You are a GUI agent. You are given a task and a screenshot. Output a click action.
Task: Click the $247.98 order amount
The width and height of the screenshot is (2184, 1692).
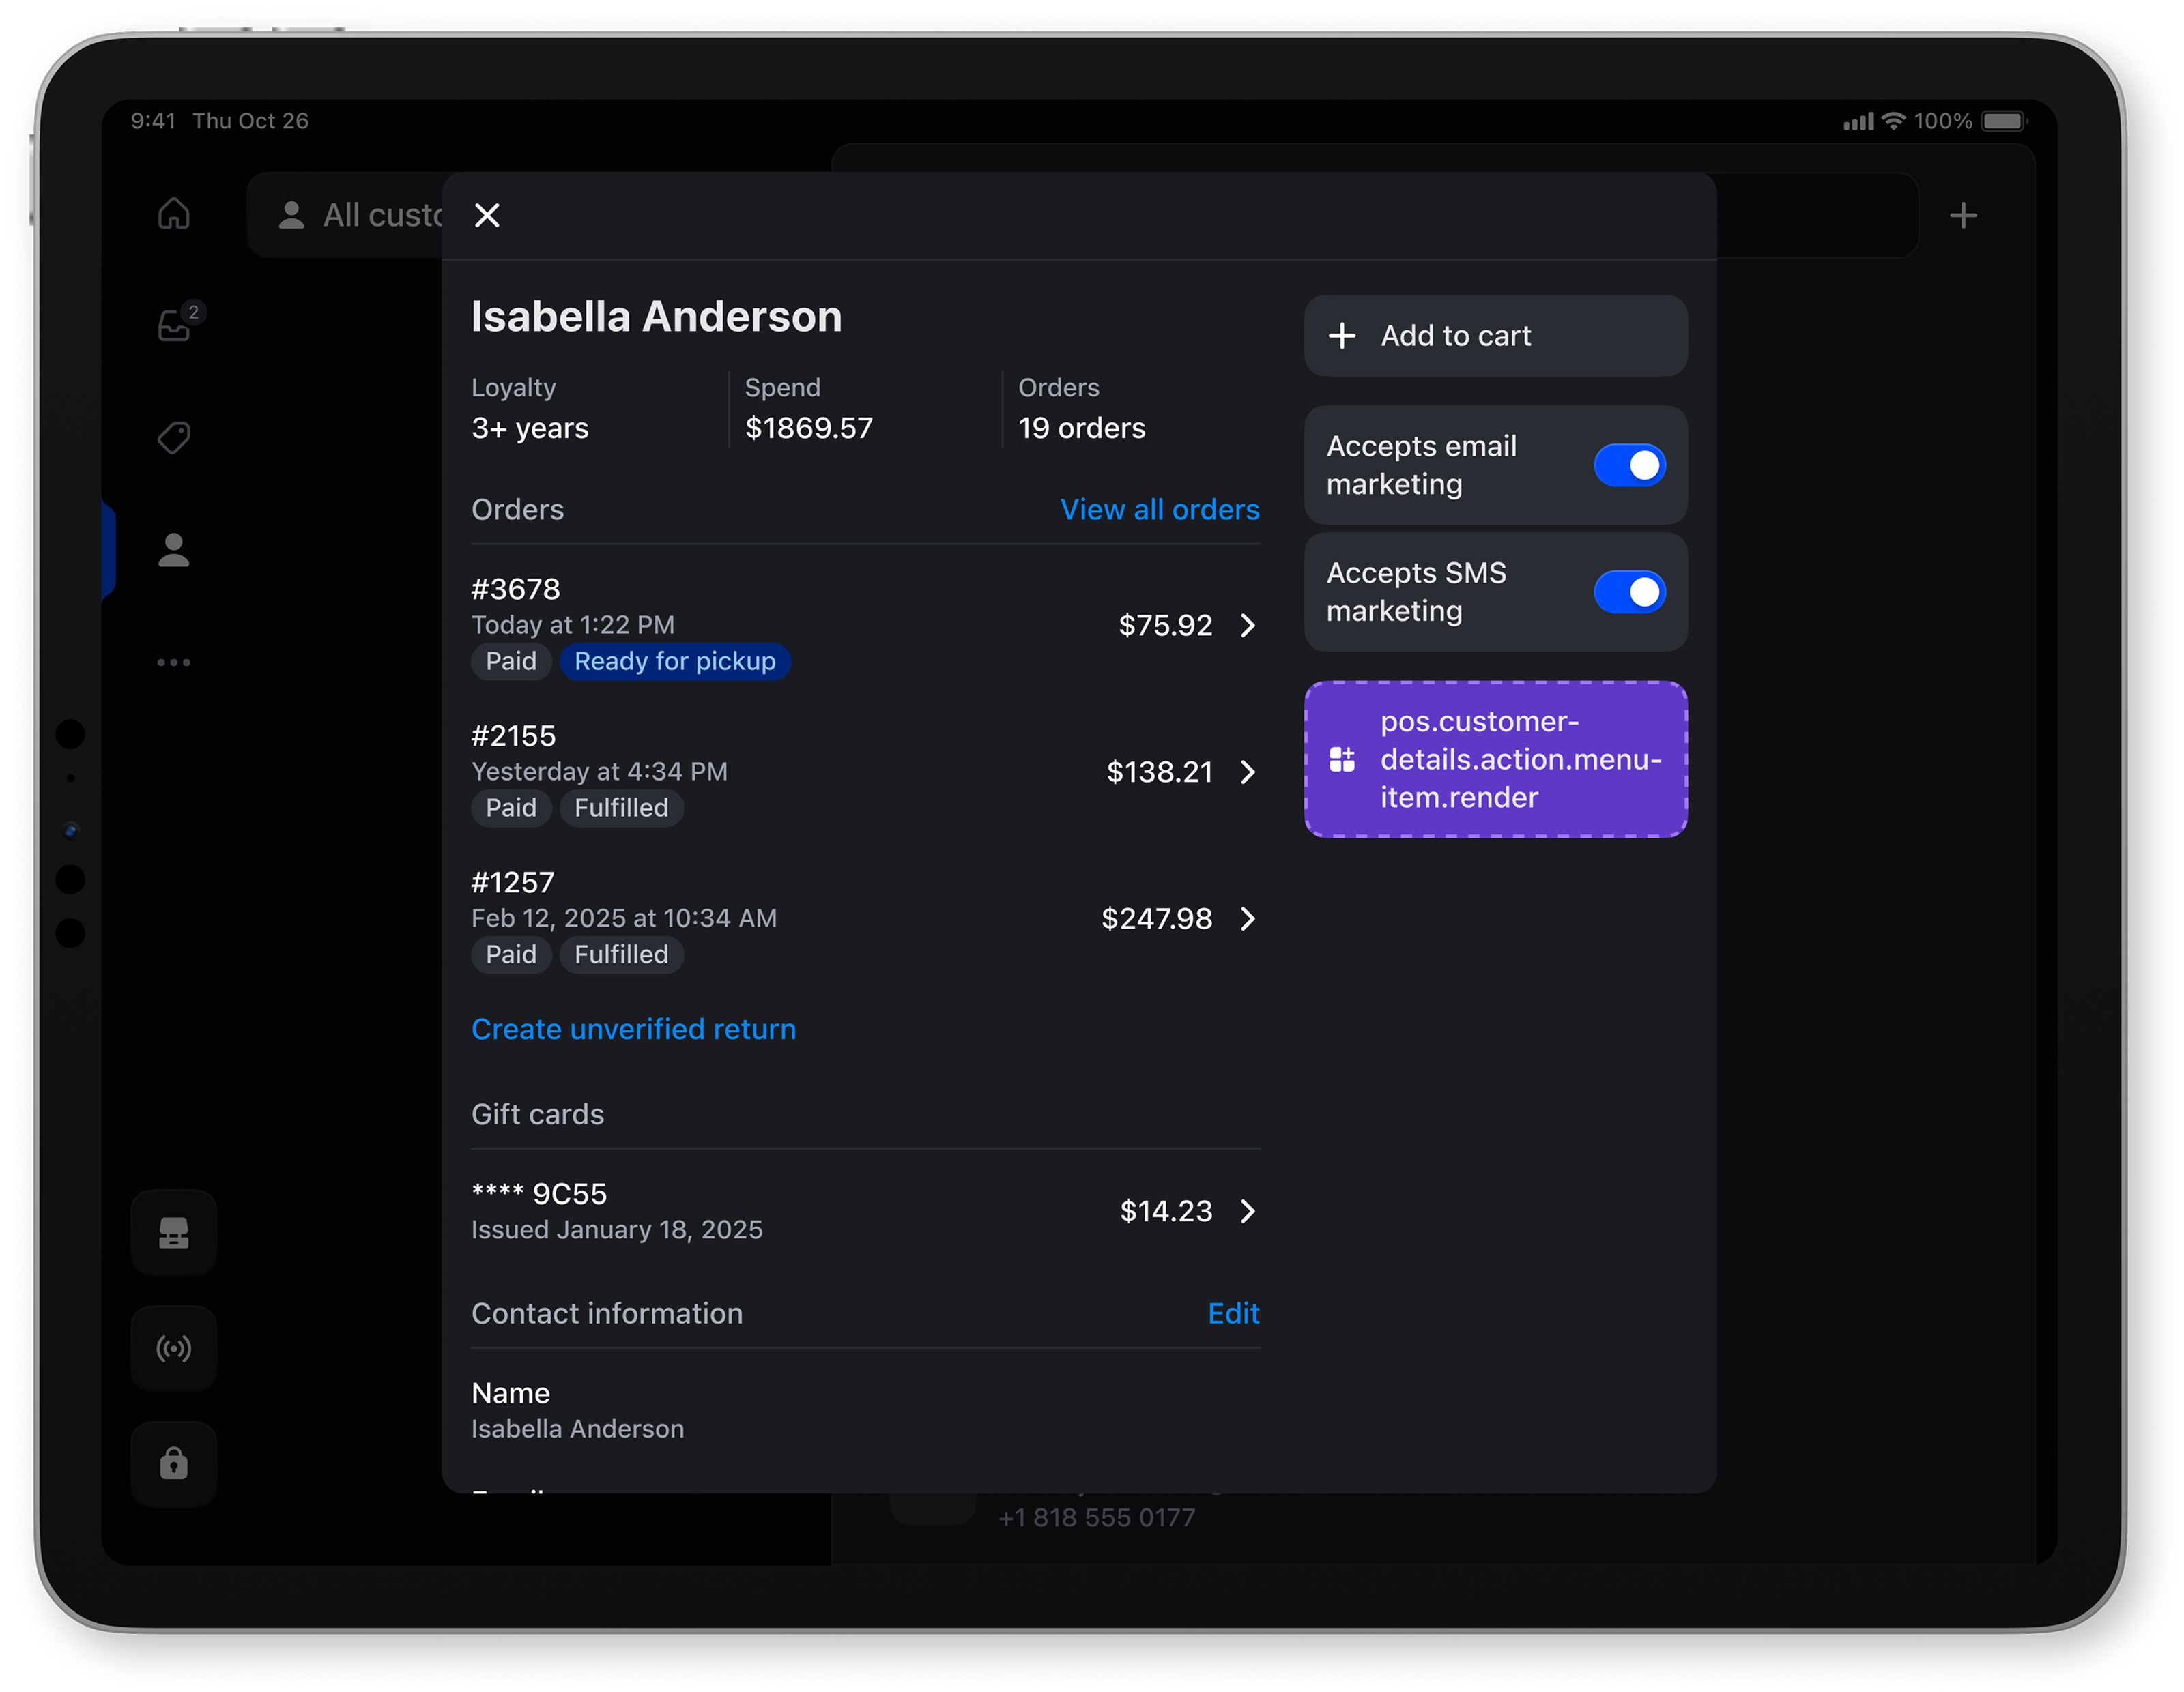(x=1156, y=918)
